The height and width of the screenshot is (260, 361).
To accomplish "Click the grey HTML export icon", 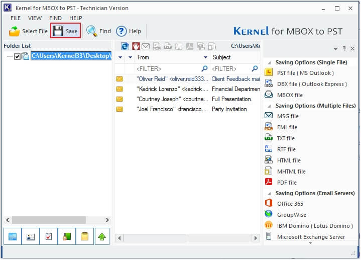I will [x=201, y=46].
